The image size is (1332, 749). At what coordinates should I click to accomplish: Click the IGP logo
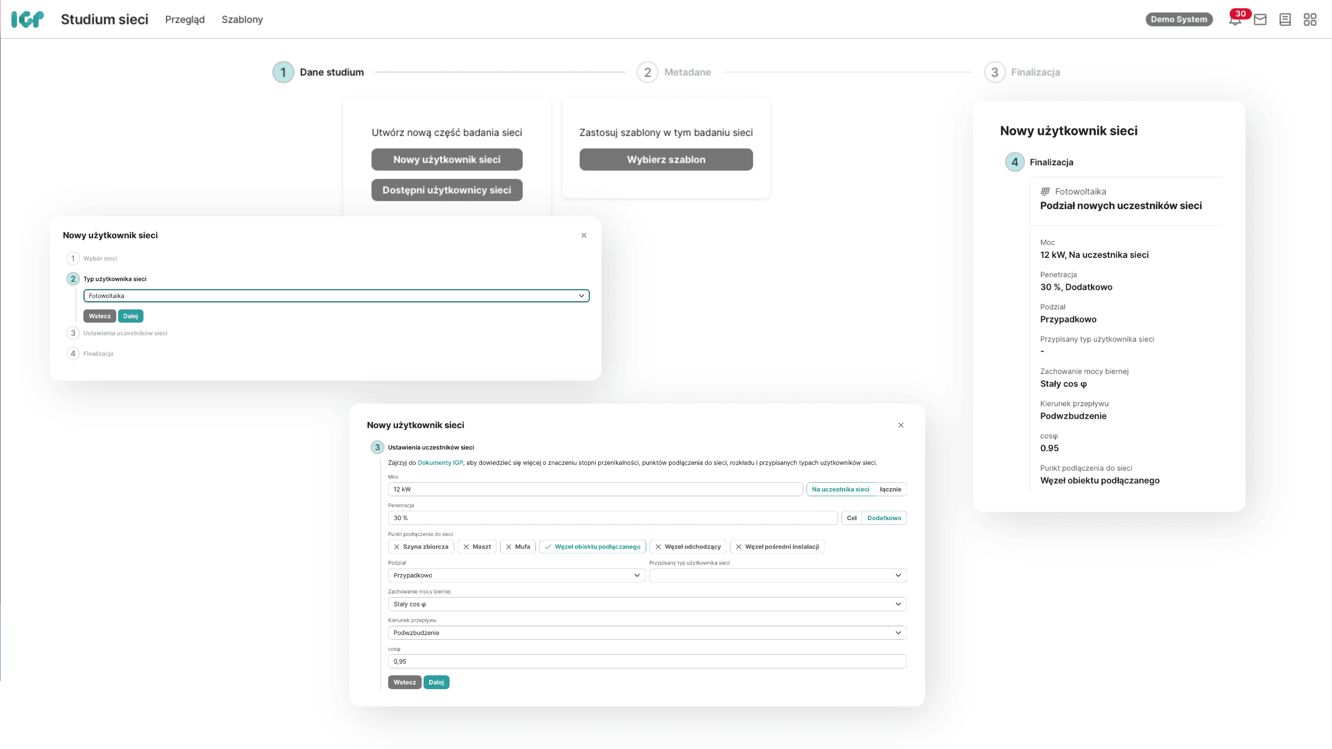28,19
